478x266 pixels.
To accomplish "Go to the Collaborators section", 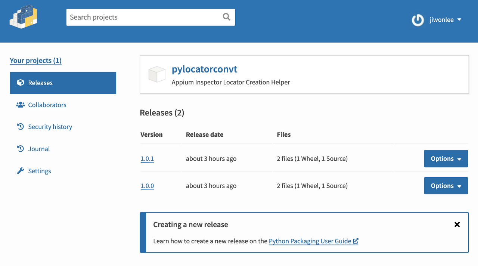I will click(47, 105).
